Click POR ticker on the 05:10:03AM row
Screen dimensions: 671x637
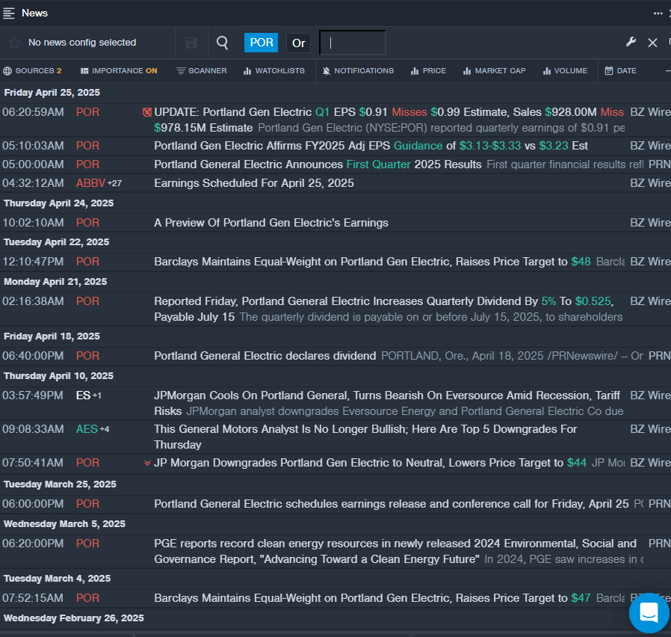(87, 146)
